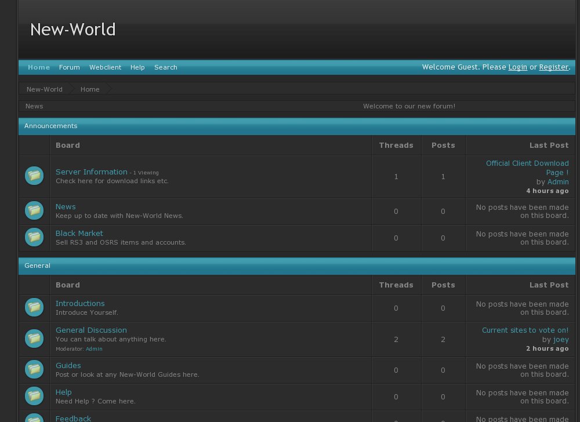Open the Forum navigation menu item
Screen dimensions: 580x422
click(x=69, y=67)
